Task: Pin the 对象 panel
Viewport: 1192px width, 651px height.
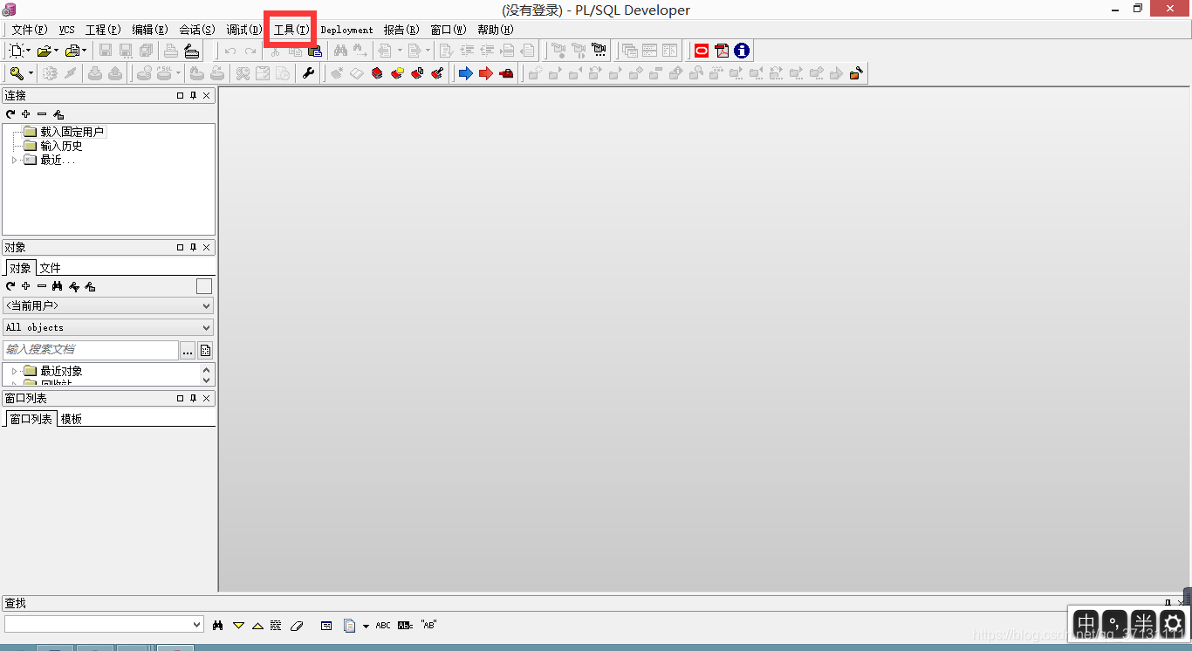Action: (194, 248)
